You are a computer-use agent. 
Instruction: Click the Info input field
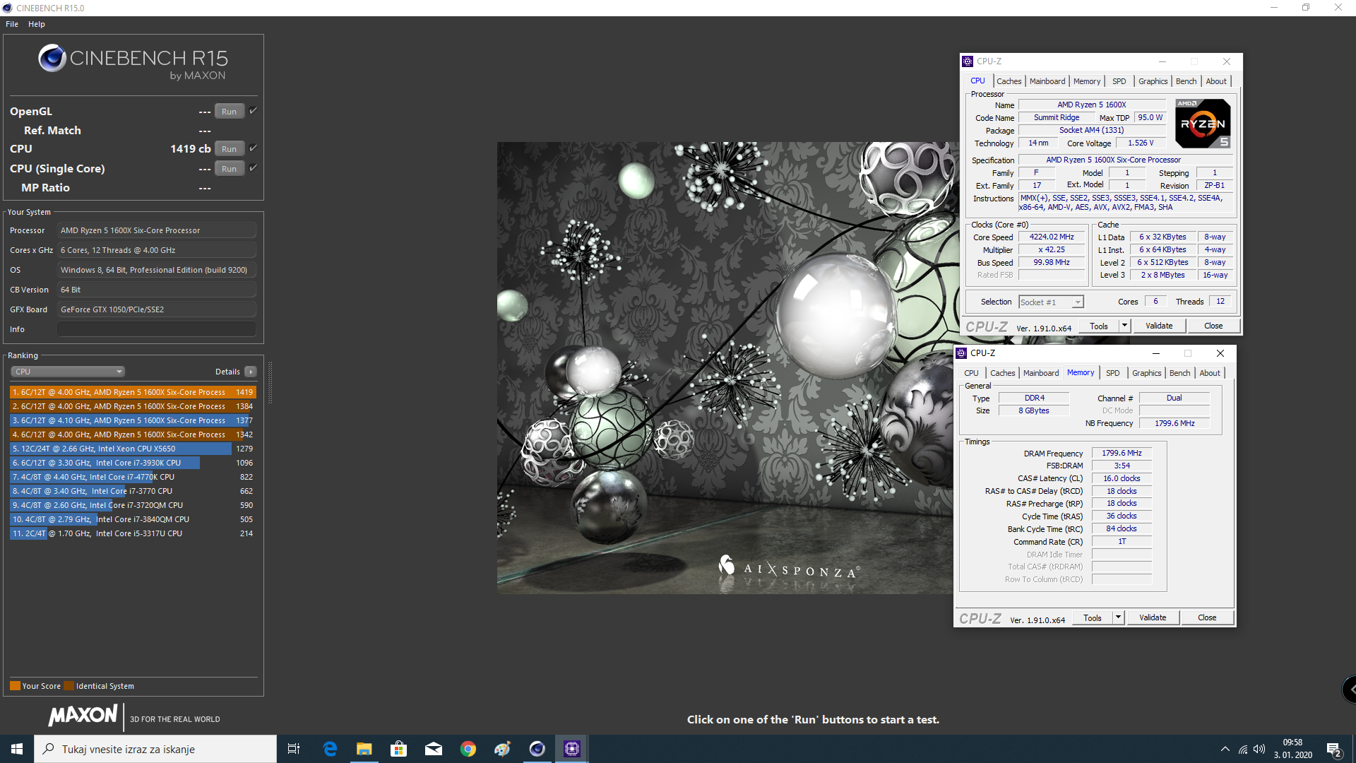157,329
